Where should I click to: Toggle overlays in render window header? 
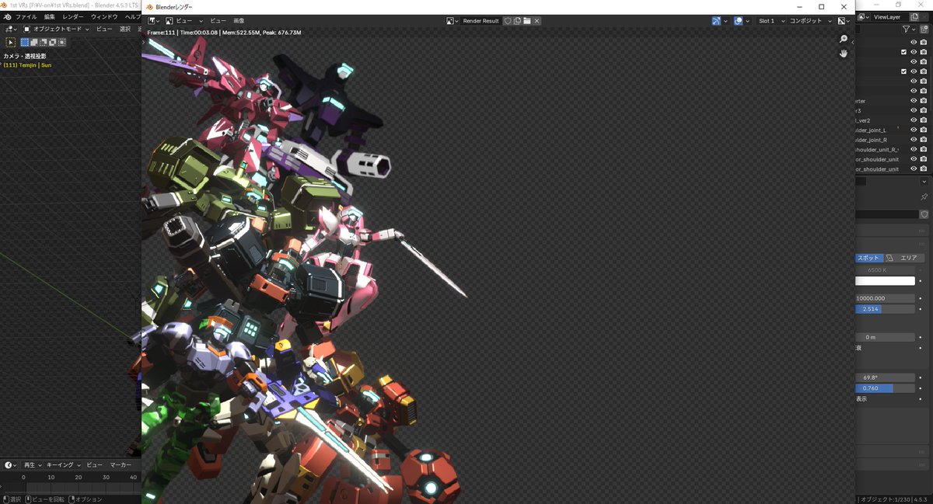pos(738,21)
